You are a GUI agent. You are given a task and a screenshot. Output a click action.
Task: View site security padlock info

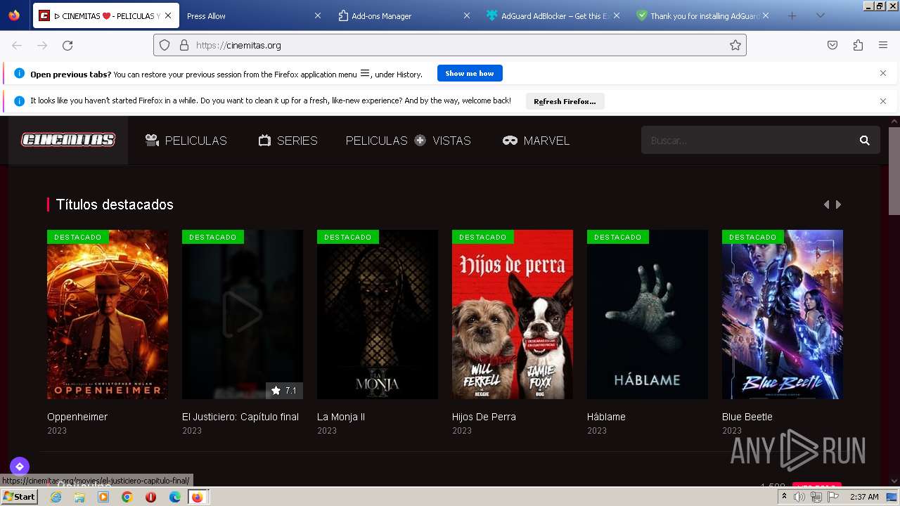tap(184, 45)
